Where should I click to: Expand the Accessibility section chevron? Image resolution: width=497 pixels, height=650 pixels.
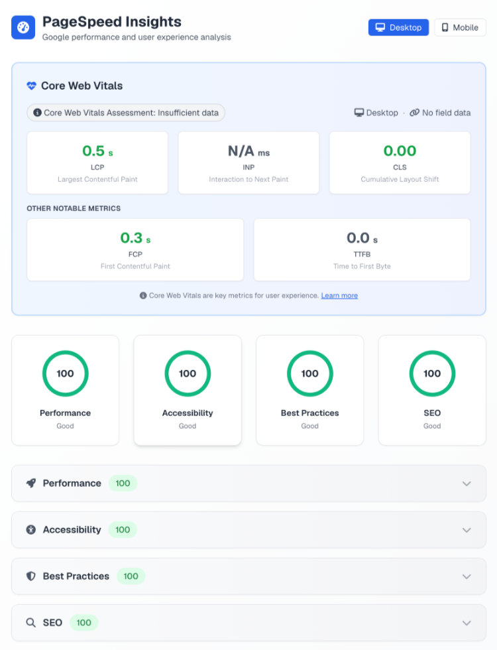[467, 530]
